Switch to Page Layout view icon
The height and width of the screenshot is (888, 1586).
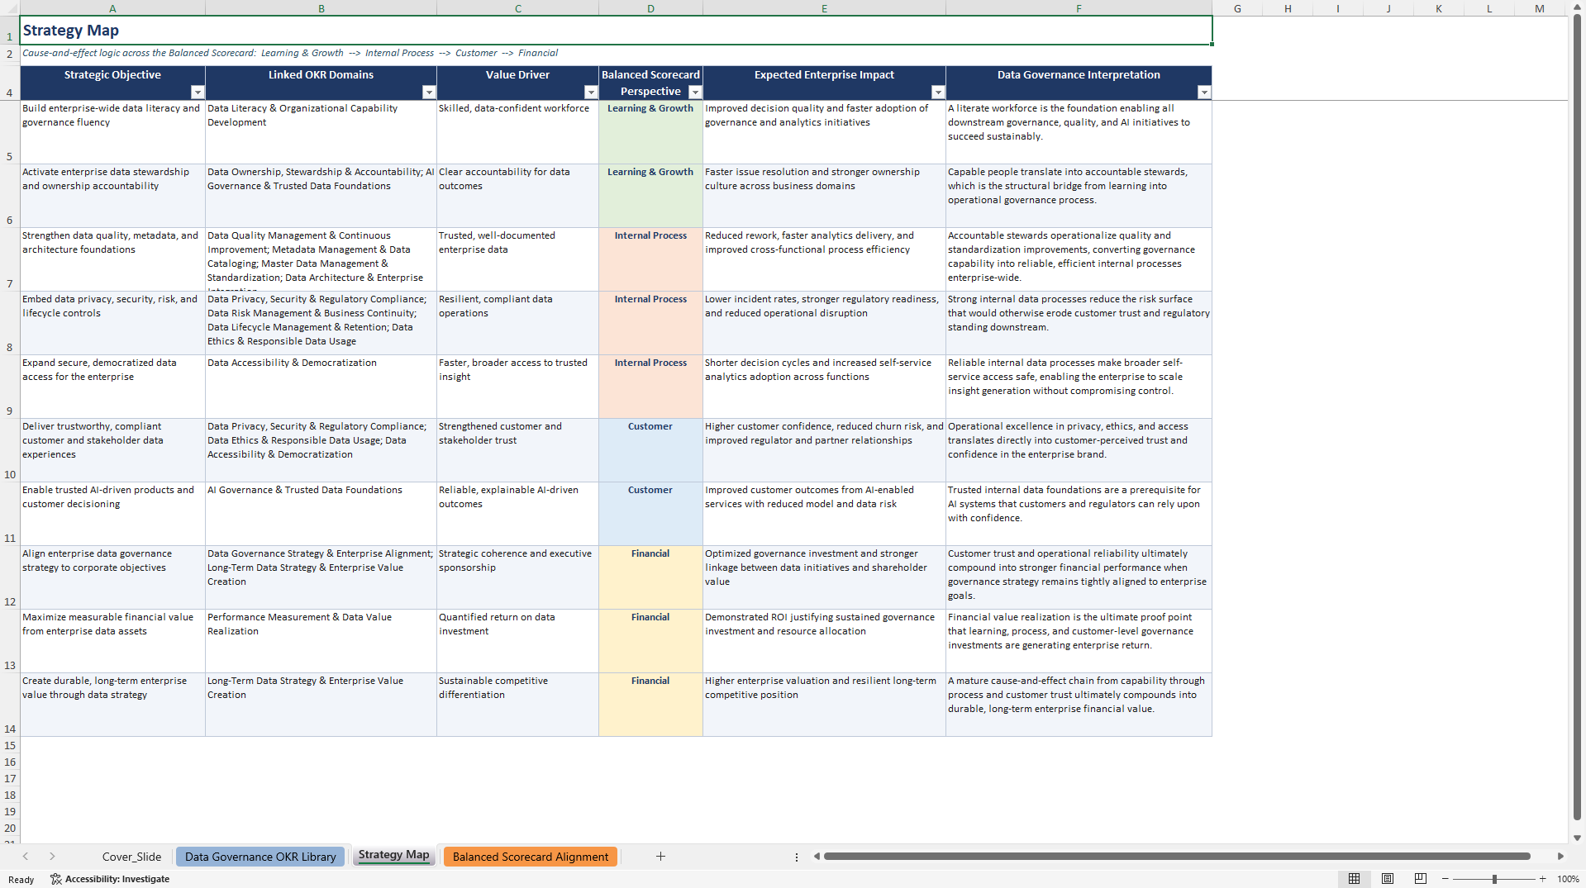pyautogui.click(x=1388, y=879)
